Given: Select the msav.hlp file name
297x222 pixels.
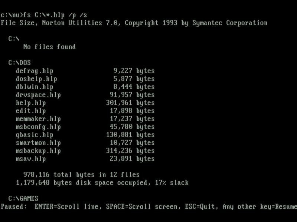Looking at the screenshot, I should coord(31,159).
